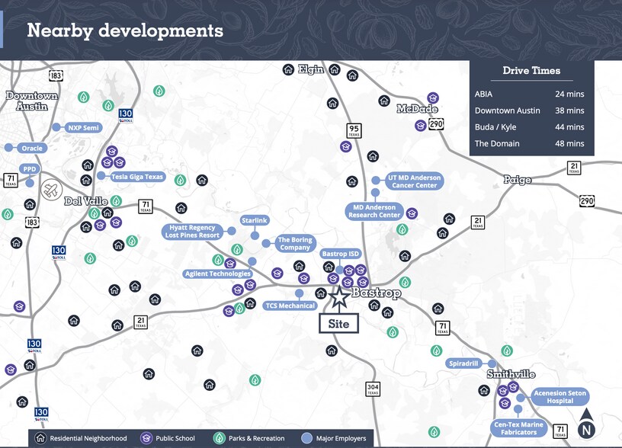Toggle the Major Employers legend entry
Screen dimensions: 622x448
pos(335,438)
